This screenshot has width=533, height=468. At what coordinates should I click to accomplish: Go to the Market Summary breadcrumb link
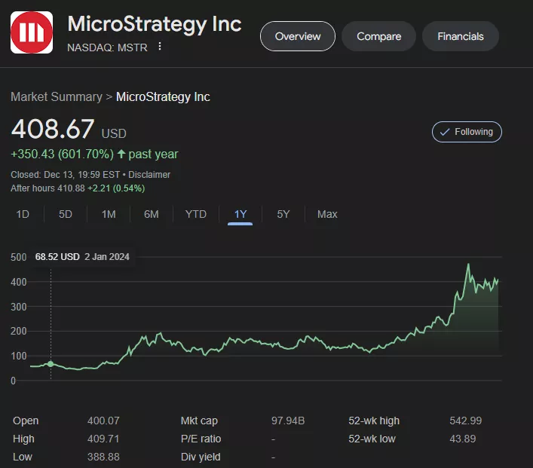pyautogui.click(x=57, y=97)
